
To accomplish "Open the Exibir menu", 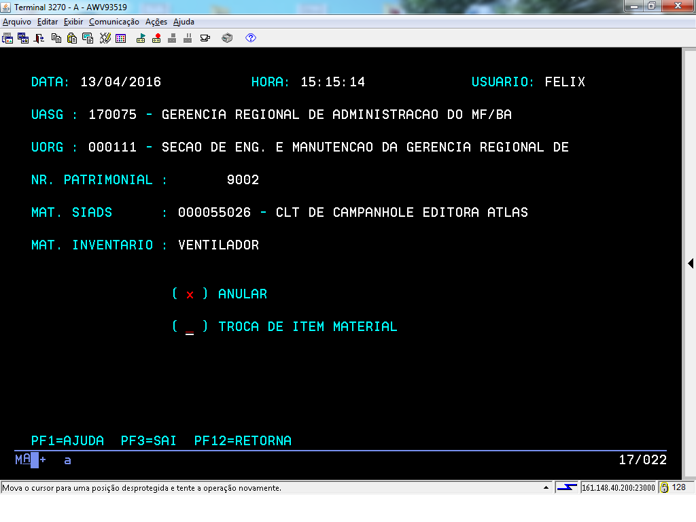I will click(x=73, y=22).
